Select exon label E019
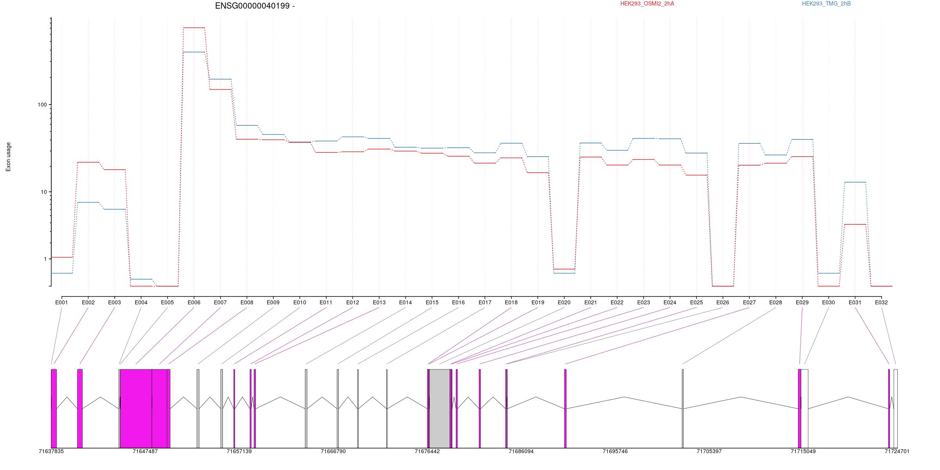 [538, 302]
